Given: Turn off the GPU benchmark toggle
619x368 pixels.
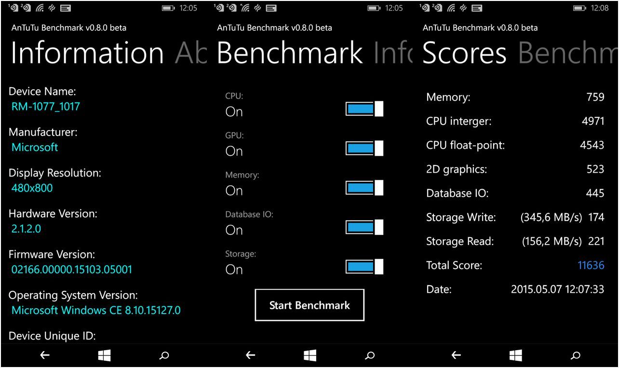Looking at the screenshot, I should pos(363,148).
